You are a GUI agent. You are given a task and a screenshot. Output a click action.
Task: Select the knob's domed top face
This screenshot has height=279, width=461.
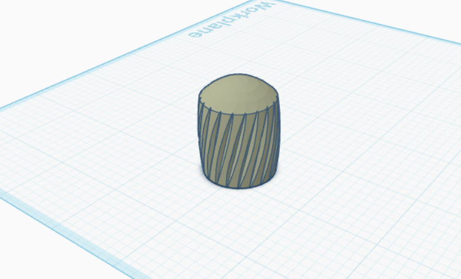238,93
